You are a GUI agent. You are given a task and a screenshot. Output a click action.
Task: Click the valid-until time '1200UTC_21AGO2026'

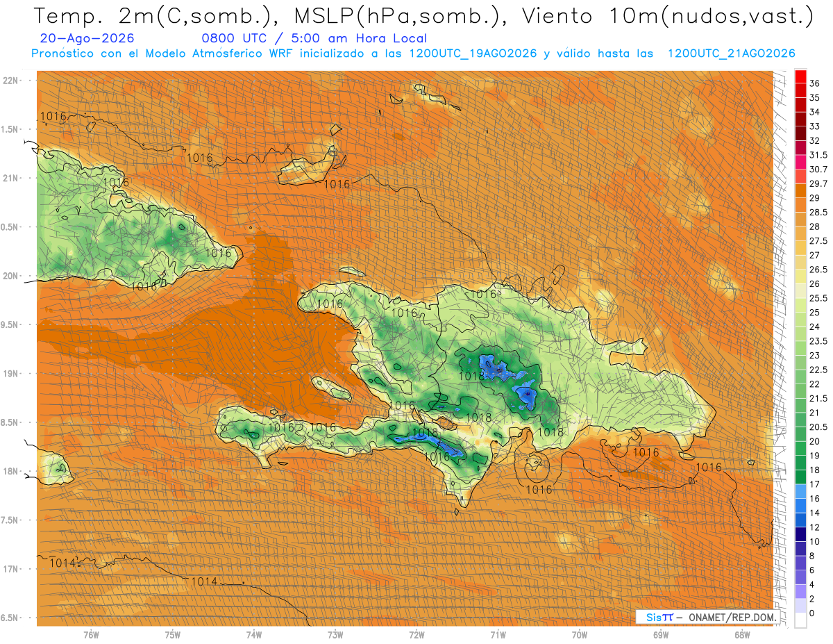coord(731,53)
